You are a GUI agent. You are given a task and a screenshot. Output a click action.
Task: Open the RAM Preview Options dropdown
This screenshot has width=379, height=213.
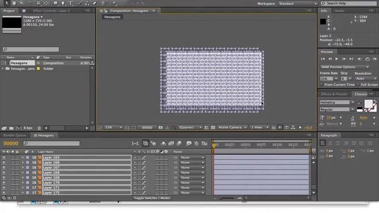345,67
